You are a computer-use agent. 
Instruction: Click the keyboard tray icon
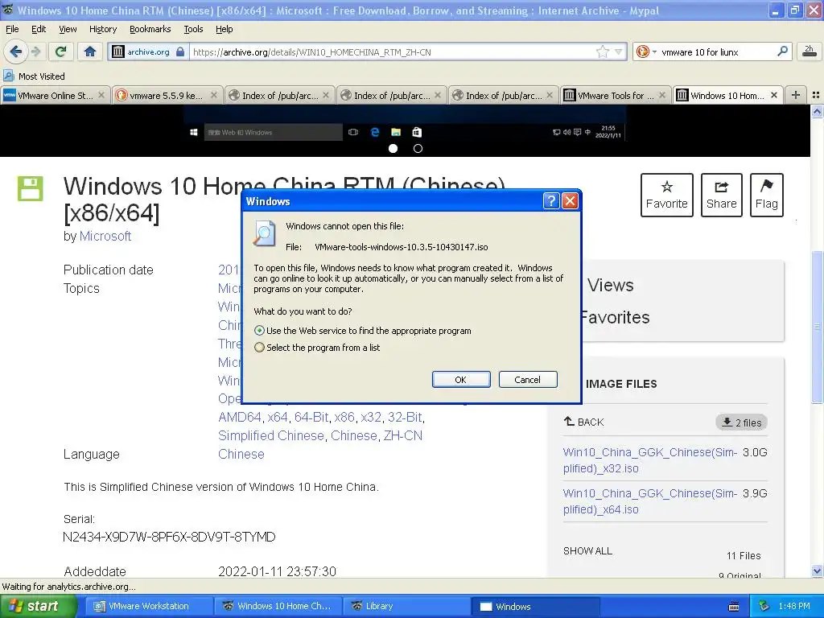[x=734, y=607]
